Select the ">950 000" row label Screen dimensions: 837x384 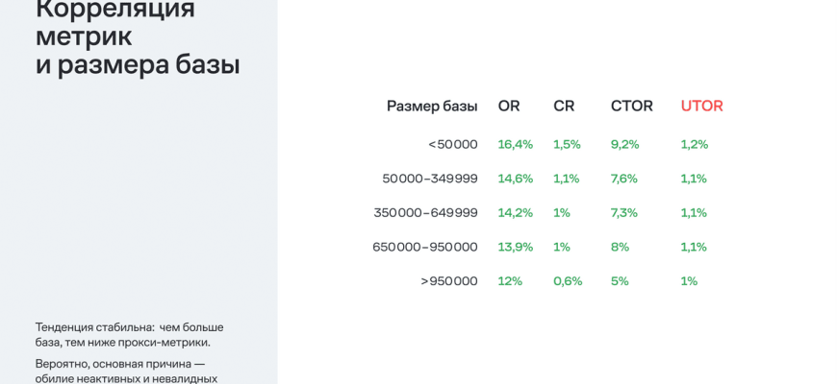(x=449, y=281)
